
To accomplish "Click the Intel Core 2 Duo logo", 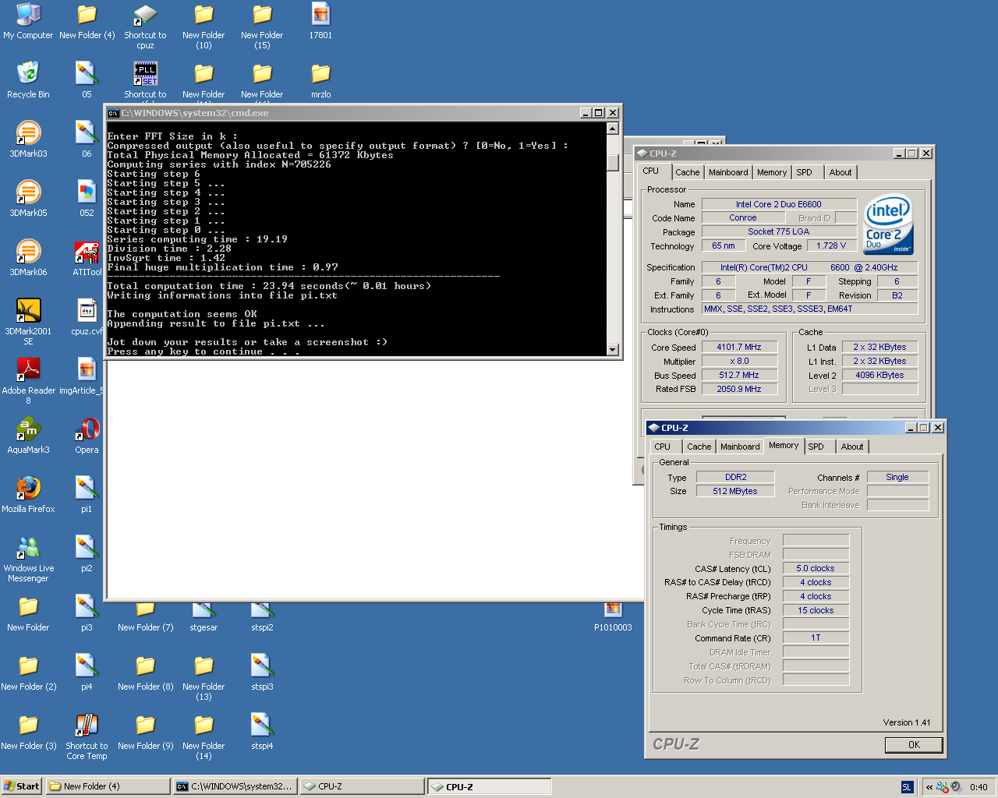I will tap(889, 224).
